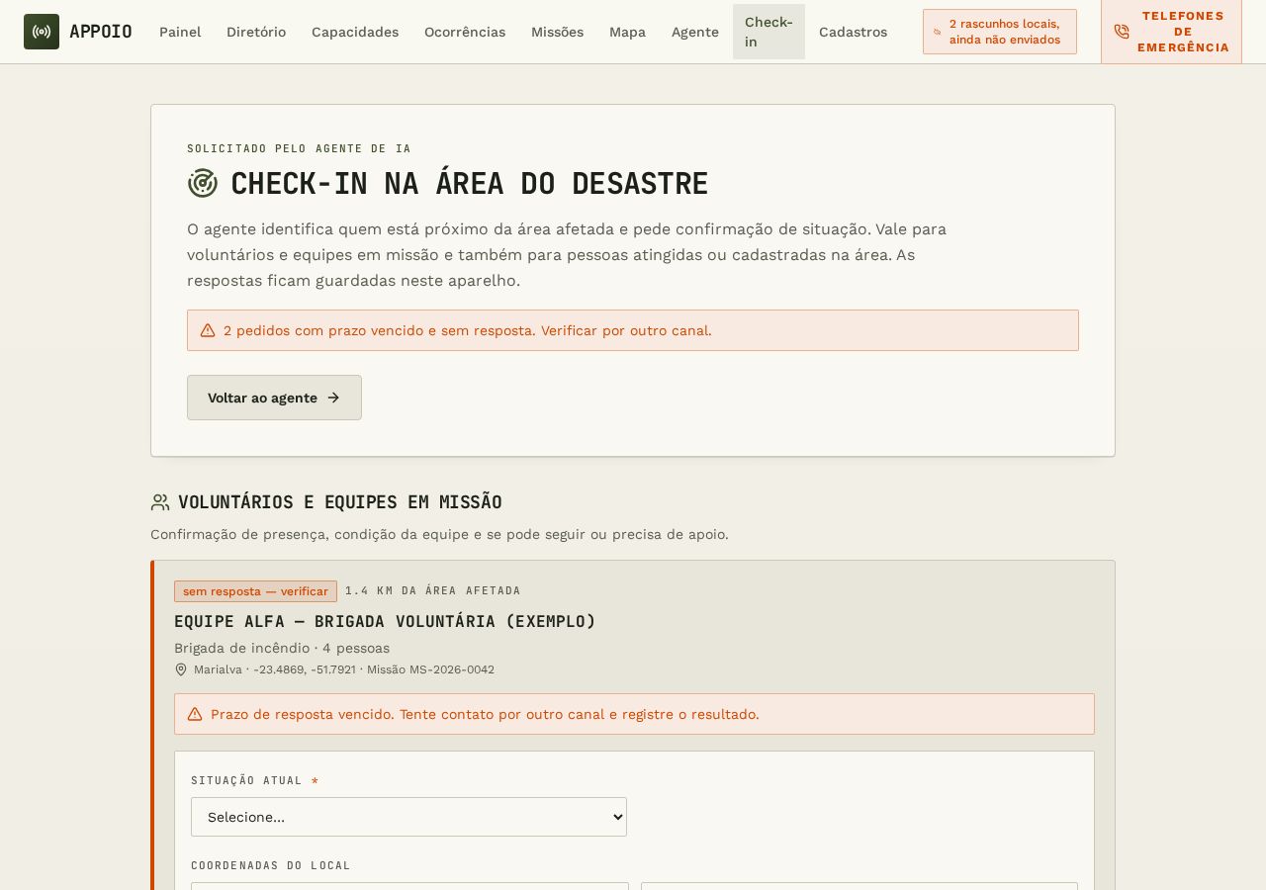Screen dimensions: 1266x890
Task: Click the warning triangle in overdue requests alert
Action: (x=208, y=330)
